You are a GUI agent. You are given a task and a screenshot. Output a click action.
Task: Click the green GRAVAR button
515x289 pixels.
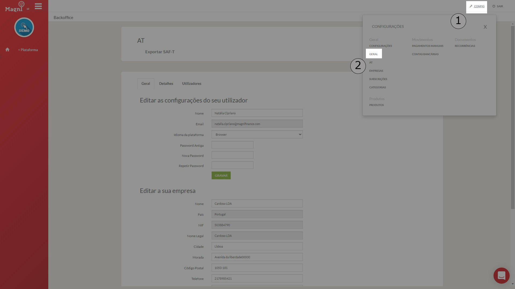click(221, 176)
